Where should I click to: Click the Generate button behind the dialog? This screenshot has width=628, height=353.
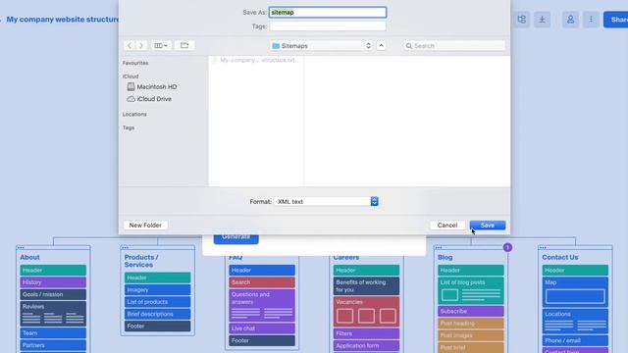click(235, 239)
